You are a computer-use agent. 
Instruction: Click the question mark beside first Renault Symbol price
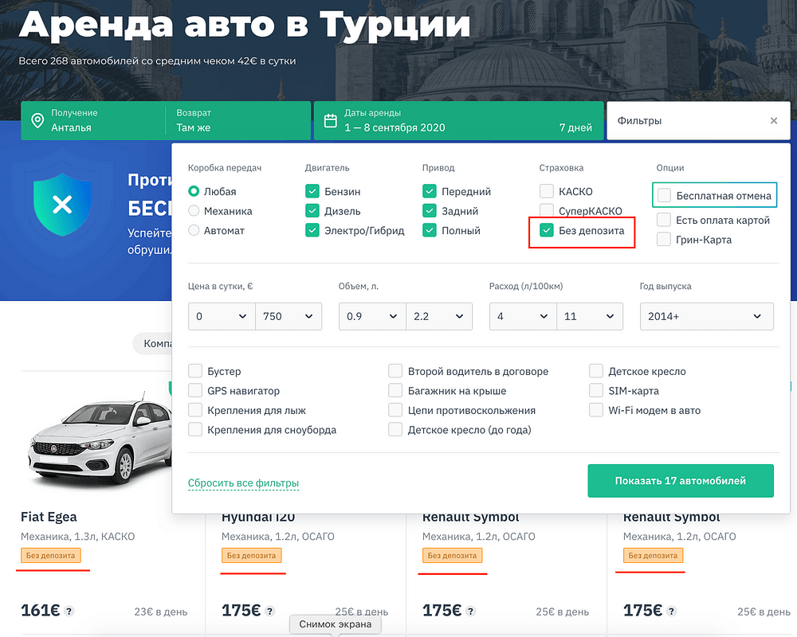[x=469, y=612]
